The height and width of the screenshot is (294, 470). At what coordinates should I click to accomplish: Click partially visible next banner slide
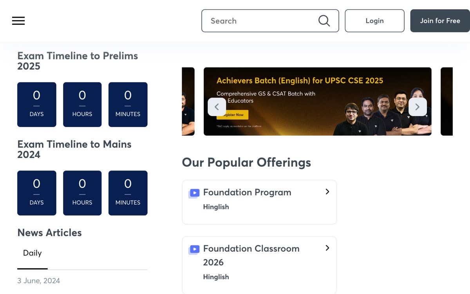(x=446, y=102)
